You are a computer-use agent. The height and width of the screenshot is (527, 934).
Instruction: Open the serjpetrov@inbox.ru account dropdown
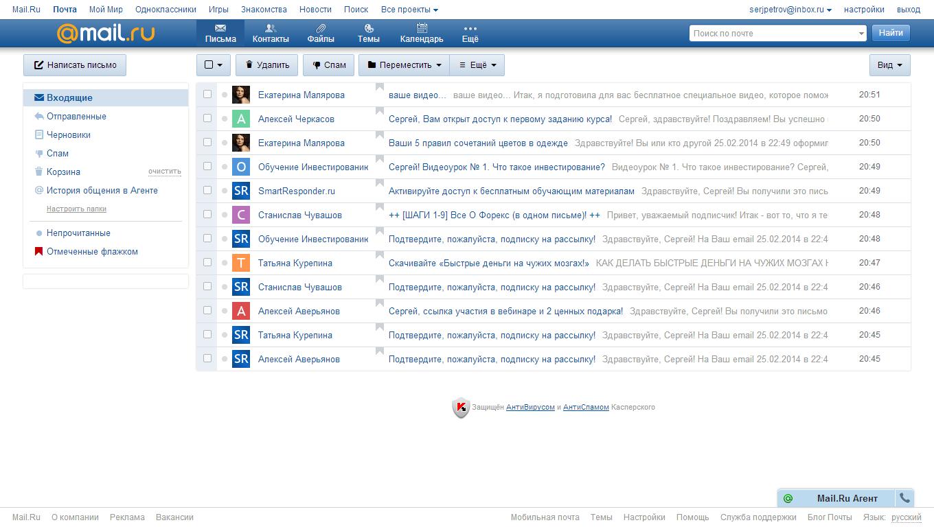pyautogui.click(x=790, y=10)
